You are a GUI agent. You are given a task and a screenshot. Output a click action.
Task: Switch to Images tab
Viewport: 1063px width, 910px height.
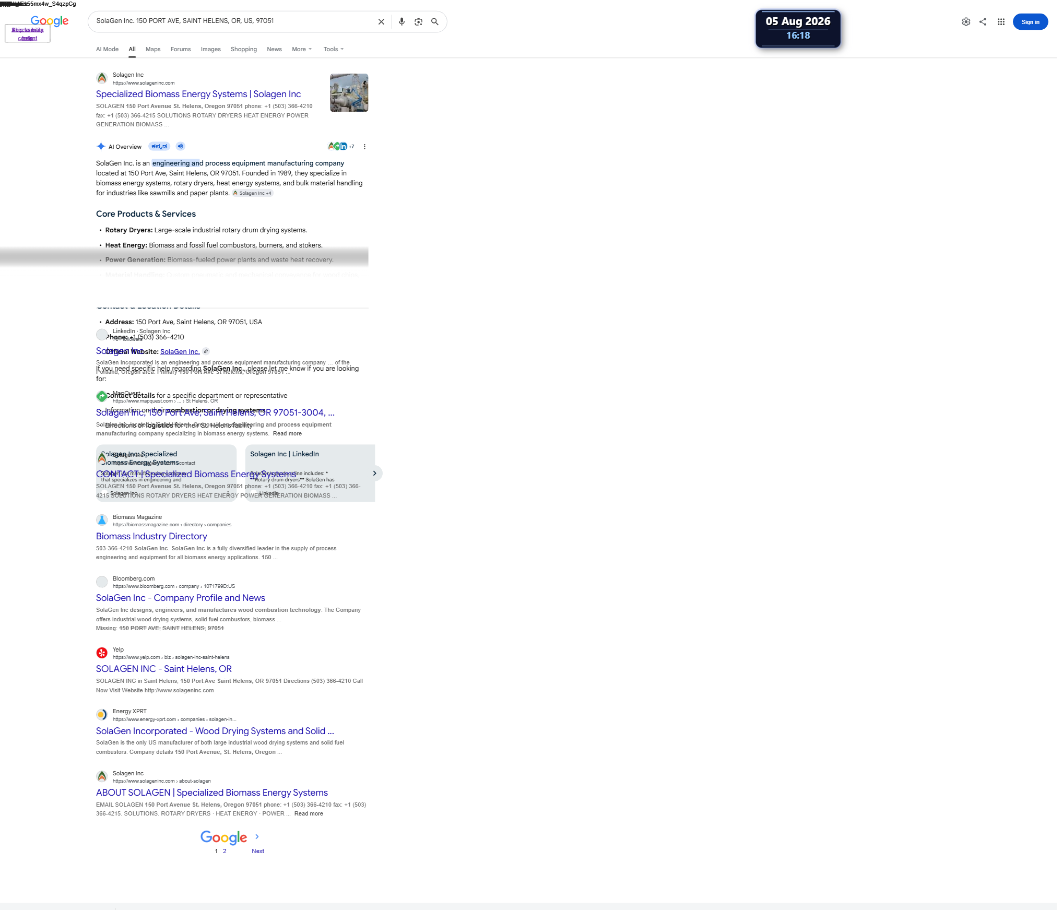coord(210,49)
